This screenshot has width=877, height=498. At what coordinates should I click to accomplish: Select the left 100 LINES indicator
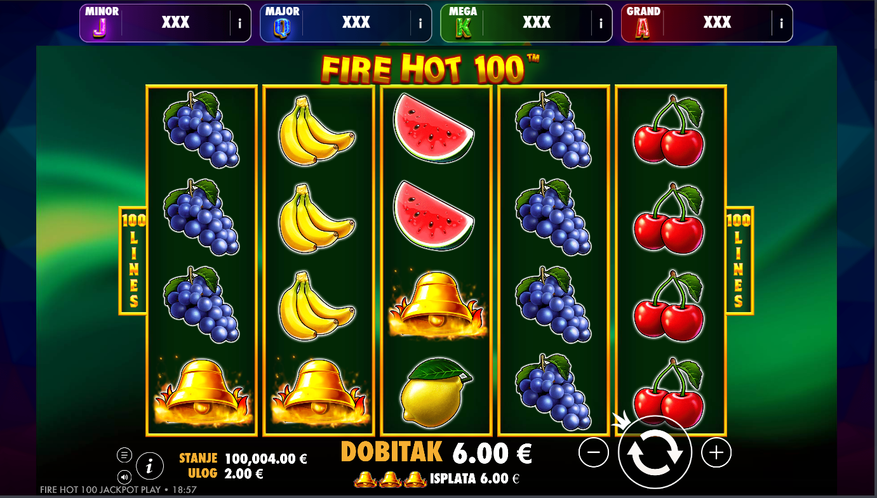tap(133, 261)
